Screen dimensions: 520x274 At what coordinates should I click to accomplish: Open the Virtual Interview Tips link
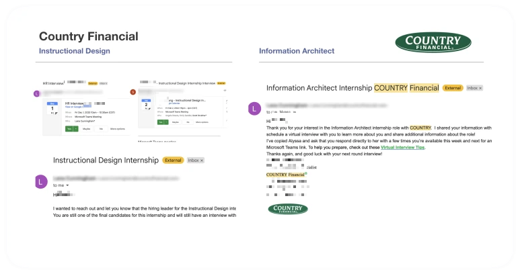click(x=402, y=147)
